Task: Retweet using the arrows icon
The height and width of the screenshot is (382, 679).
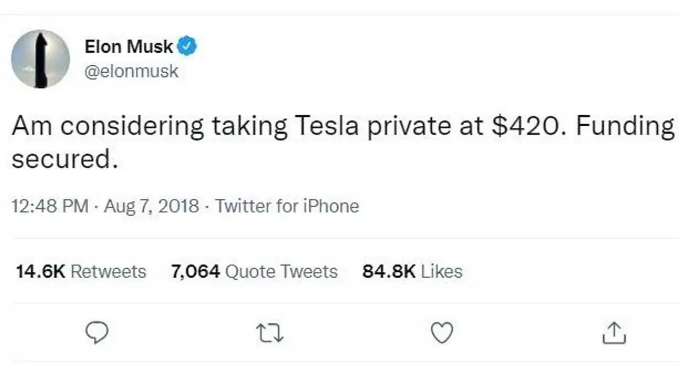Action: point(269,333)
